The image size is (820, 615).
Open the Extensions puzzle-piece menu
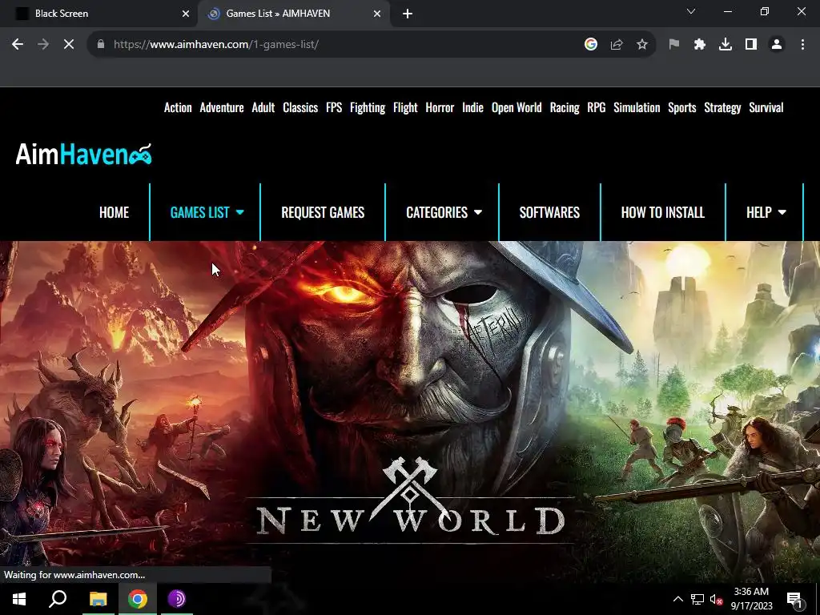[x=700, y=45]
